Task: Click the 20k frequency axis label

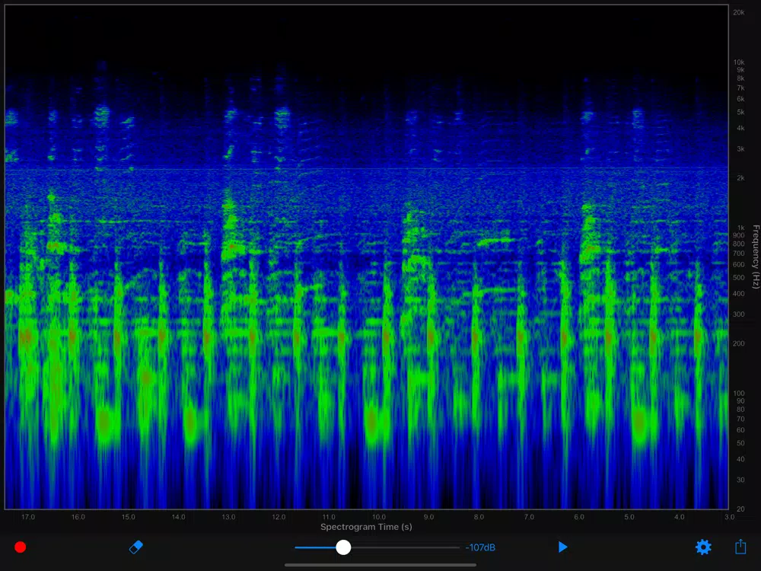Action: 739,13
